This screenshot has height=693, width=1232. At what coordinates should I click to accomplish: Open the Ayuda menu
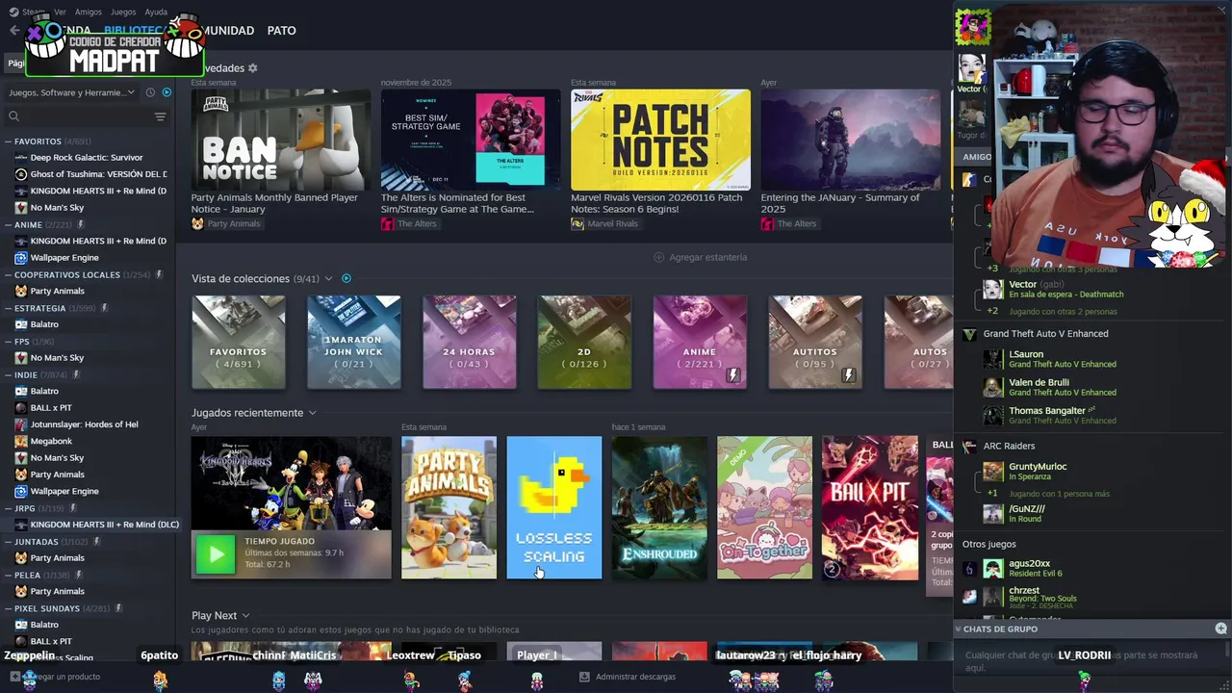(156, 13)
